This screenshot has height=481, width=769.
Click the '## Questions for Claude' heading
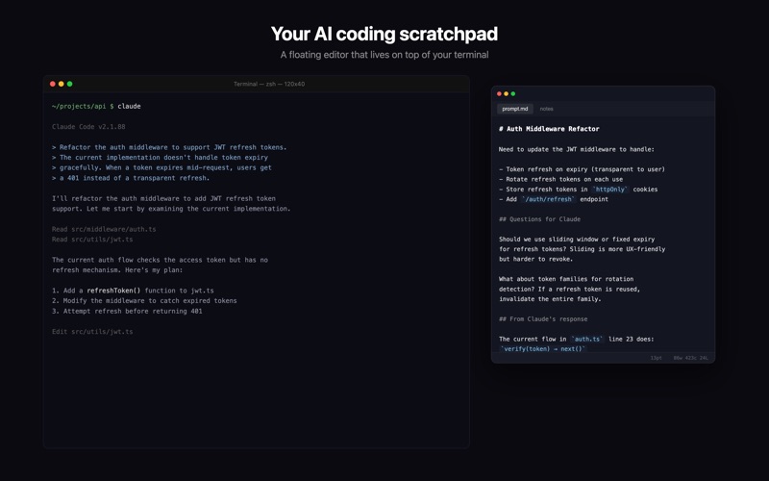539,219
